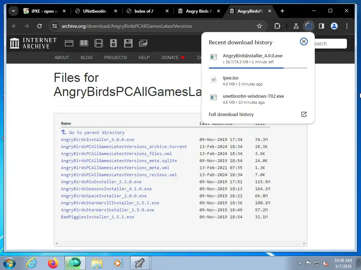This screenshot has width=361, height=270.
Task: Open a new browser tab
Action: point(282,11)
